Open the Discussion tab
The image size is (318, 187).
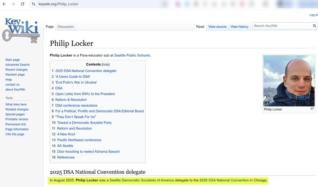pos(66,27)
